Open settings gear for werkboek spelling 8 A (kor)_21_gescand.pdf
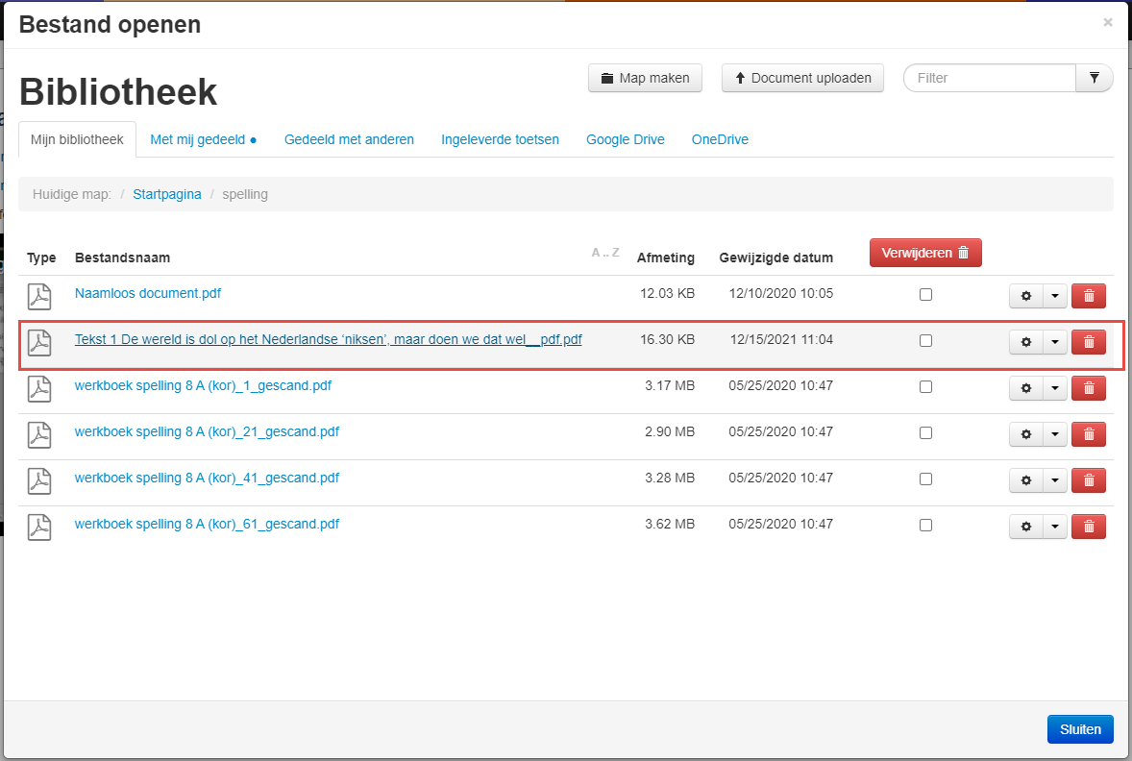Image resolution: width=1132 pixels, height=761 pixels. 1026,434
